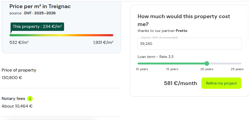
Task: Click the How much would this property cost heading
Action: click(184, 20)
